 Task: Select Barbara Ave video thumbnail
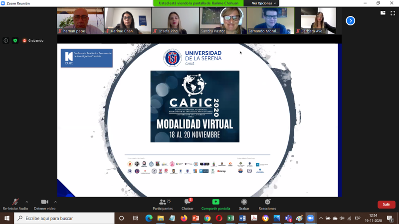[x=318, y=20]
